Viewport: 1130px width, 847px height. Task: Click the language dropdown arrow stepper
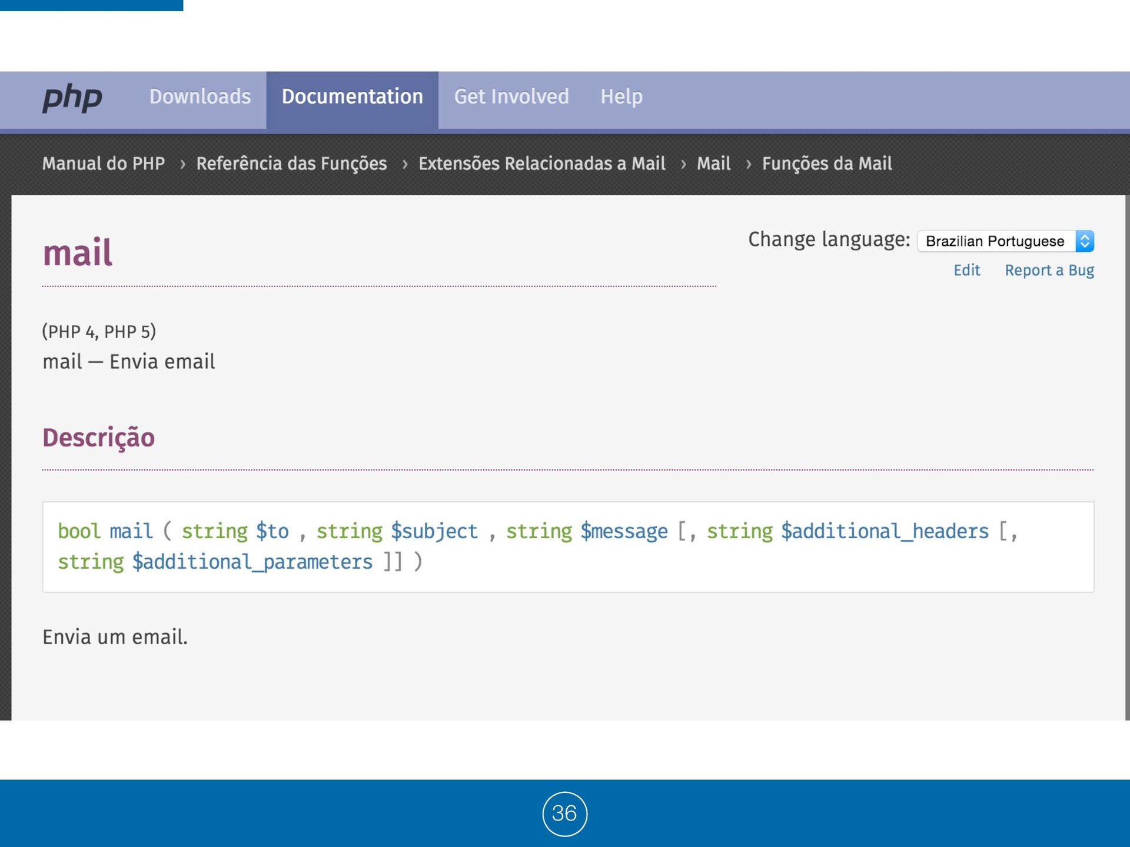(x=1085, y=241)
